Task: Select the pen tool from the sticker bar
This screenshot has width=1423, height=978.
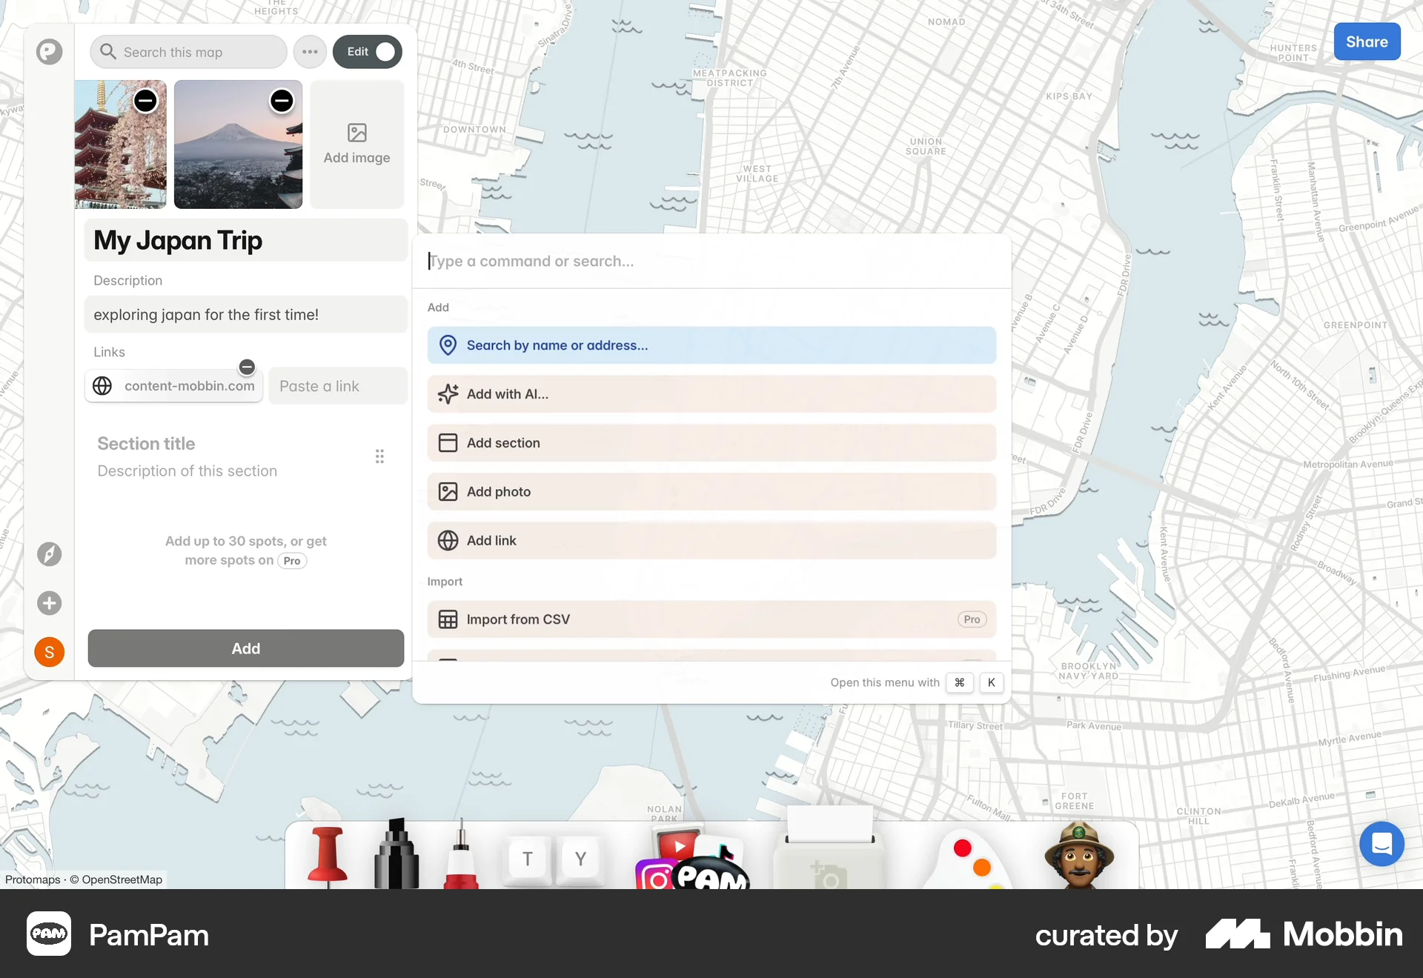Action: coord(461,859)
